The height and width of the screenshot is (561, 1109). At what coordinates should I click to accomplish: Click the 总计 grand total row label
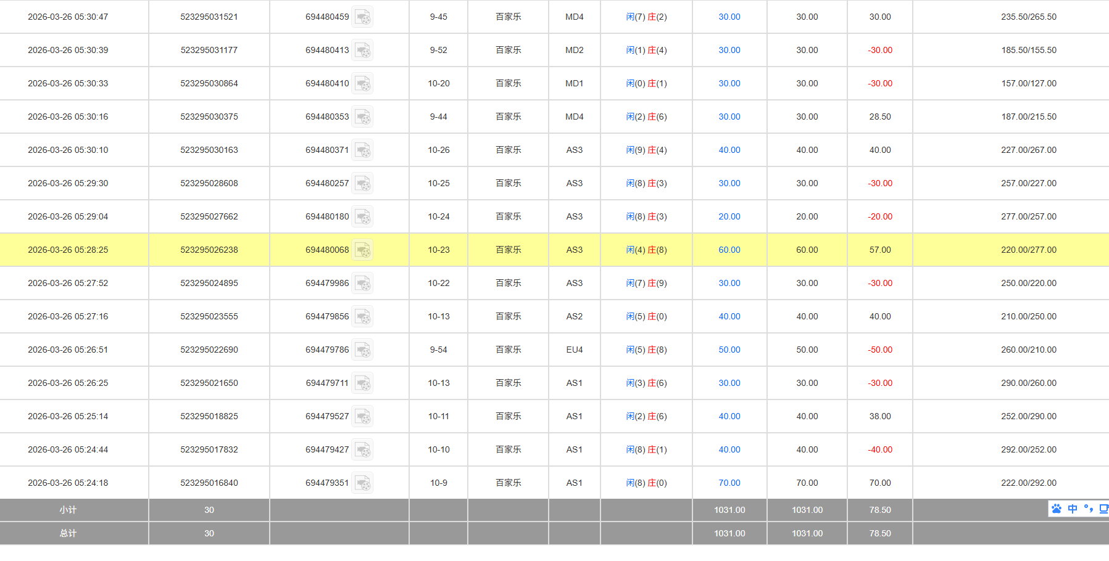[68, 533]
